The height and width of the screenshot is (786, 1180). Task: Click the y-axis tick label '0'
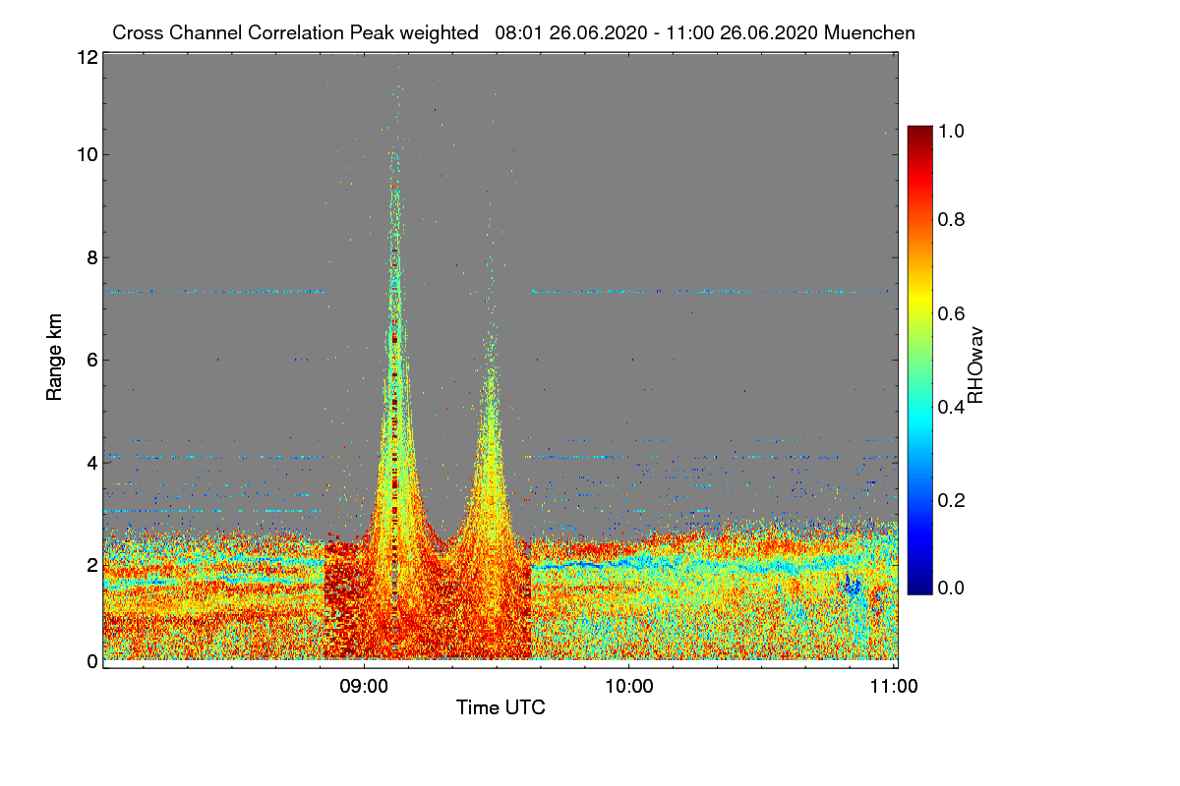(x=90, y=661)
